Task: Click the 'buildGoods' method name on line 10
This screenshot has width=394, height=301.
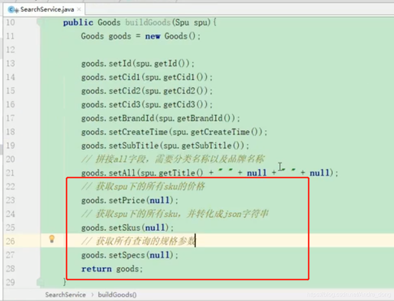Action: tap(148, 22)
